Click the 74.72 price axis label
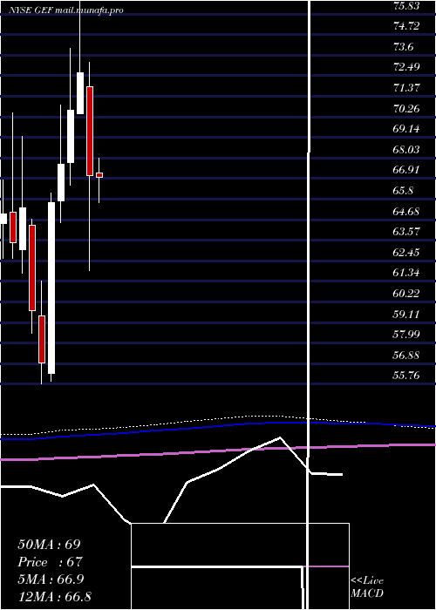Image resolution: width=436 pixels, height=610 pixels. pos(406,26)
